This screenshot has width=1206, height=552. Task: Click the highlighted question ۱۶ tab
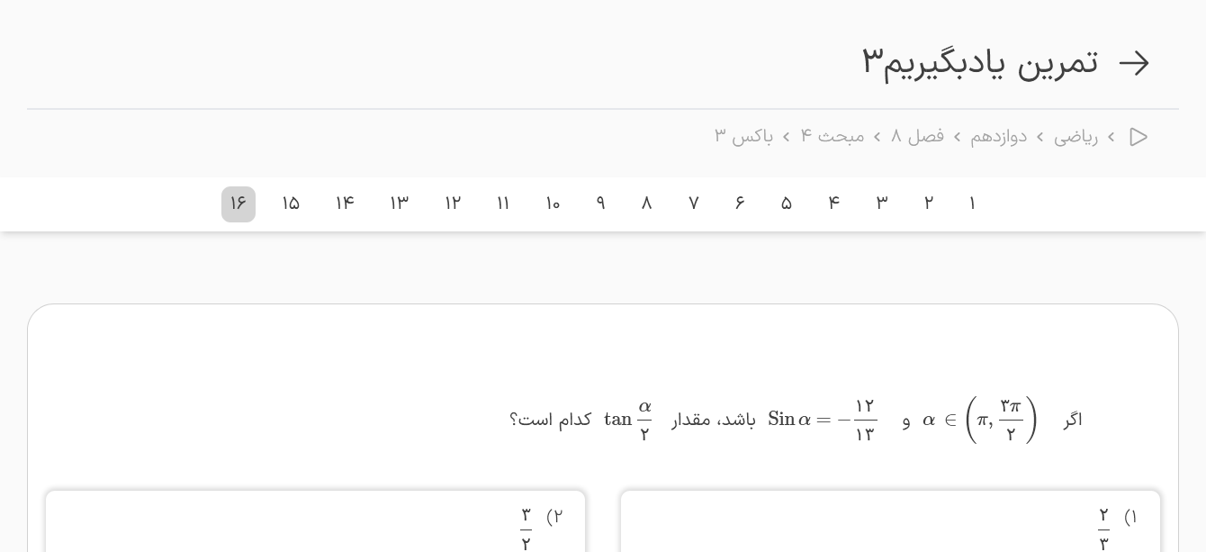238,204
